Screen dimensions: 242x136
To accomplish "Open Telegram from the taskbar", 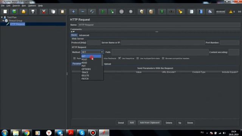I will [x=60, y=133].
